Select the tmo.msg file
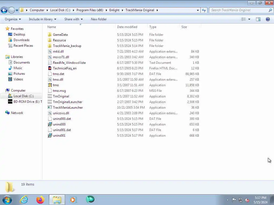Screen dimensions: 274x205 (x=59, y=91)
